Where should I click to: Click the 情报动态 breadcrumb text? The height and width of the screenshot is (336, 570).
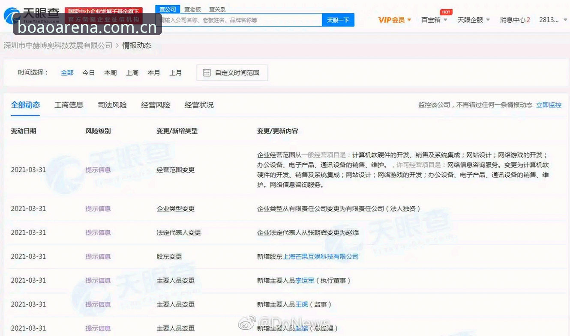(x=137, y=45)
